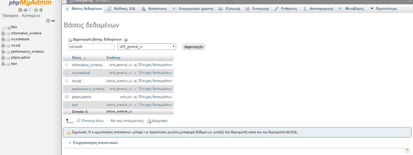Collapse all tree nodes with minus icon
413x155 pixels.
pyautogui.click(x=48, y=21)
